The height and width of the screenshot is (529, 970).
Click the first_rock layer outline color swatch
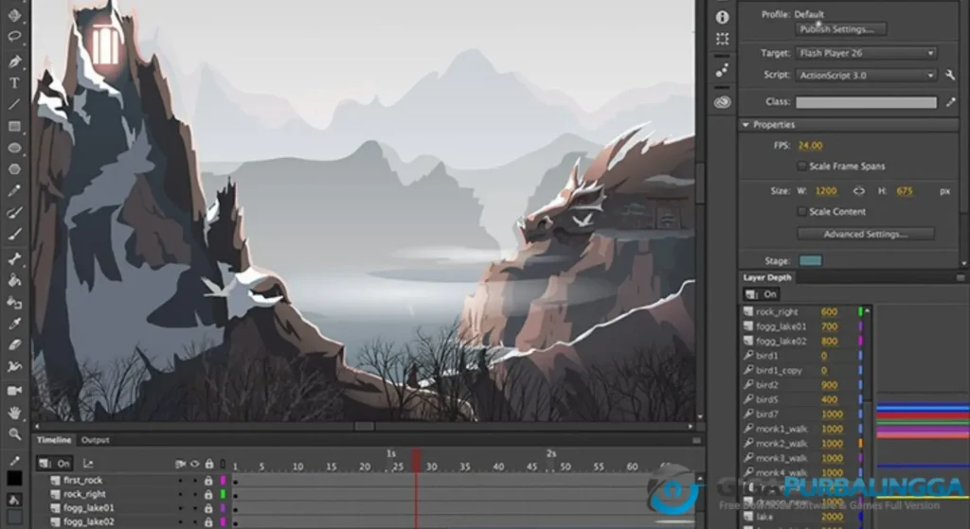coord(224,480)
